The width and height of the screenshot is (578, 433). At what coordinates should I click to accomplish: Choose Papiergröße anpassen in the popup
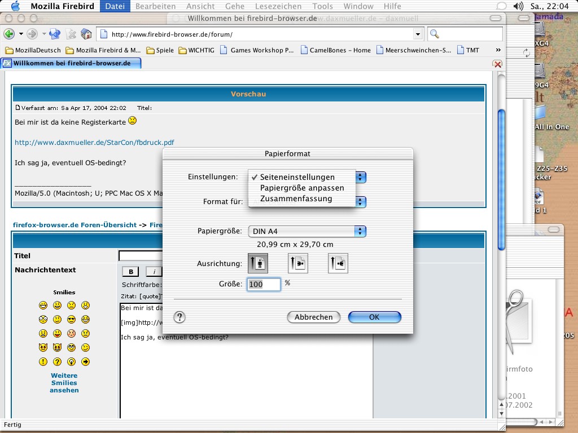(x=302, y=188)
